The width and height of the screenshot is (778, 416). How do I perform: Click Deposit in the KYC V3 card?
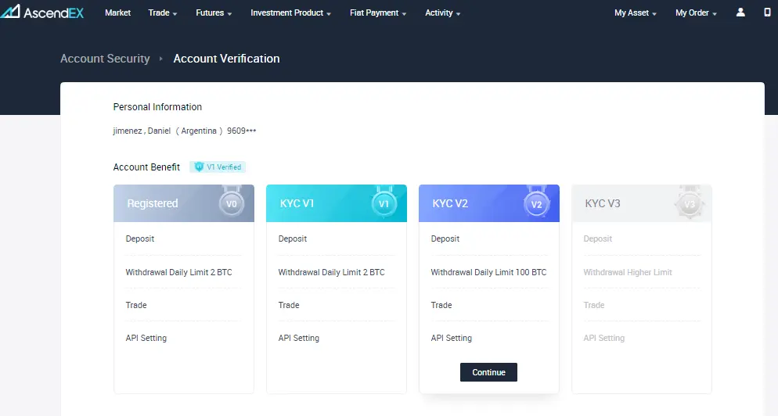tap(598, 238)
